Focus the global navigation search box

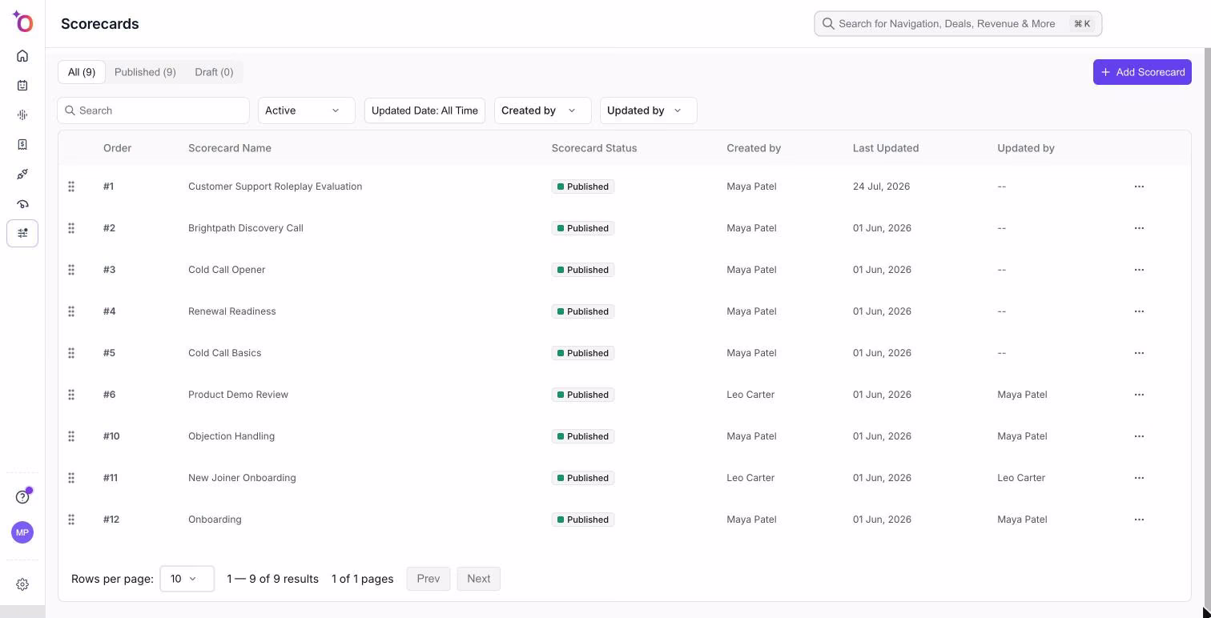[958, 23]
